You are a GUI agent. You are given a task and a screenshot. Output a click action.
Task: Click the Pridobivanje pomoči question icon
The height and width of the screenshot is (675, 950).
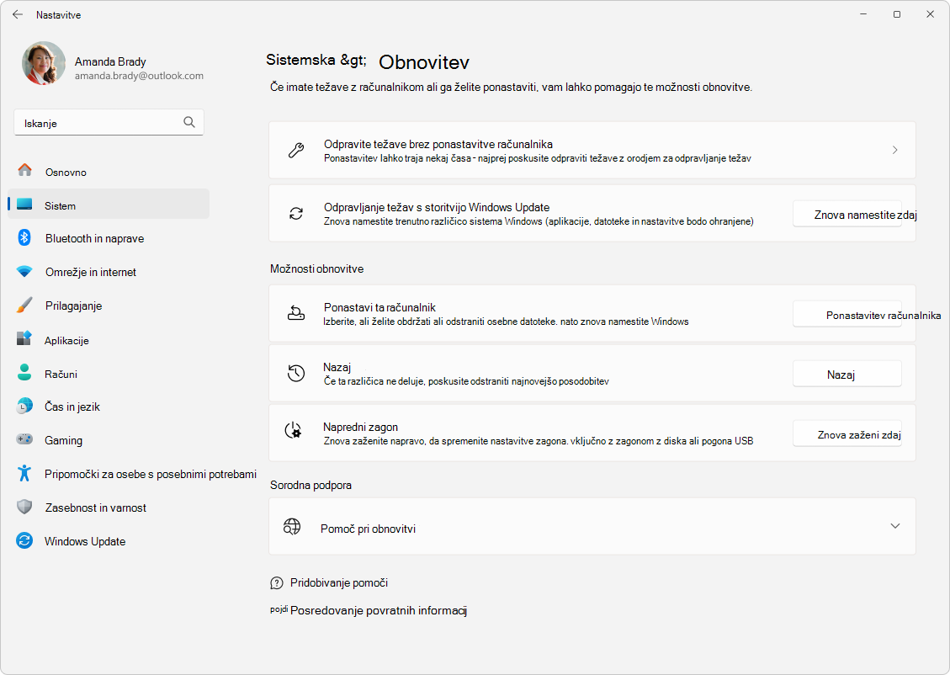[x=276, y=583]
